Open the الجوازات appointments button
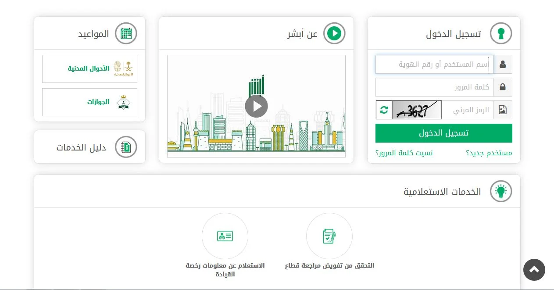The image size is (554, 290). (89, 102)
